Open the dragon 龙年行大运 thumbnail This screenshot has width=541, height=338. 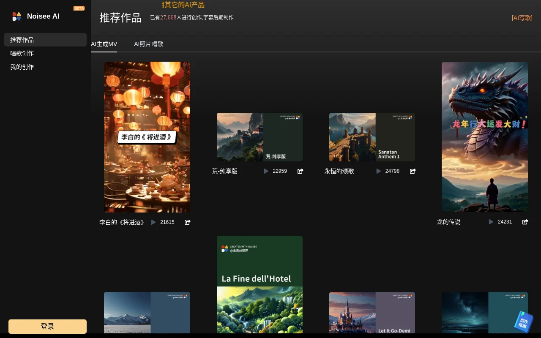click(484, 137)
